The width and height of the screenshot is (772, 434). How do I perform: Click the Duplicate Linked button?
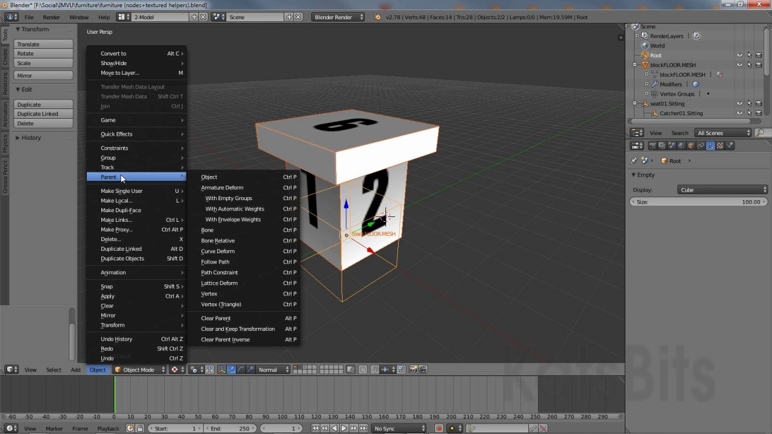tap(44, 114)
